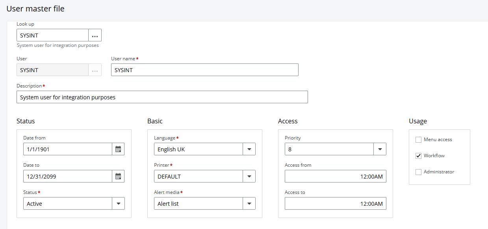Viewport: 488px width, 229px height.
Task: Focus the Access from time field
Action: coord(335,176)
